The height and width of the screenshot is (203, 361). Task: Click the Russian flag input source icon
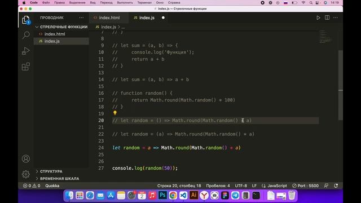[x=285, y=3]
